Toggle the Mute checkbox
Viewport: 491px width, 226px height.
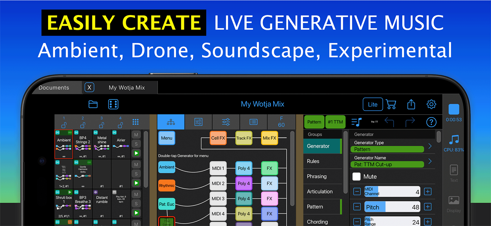click(356, 177)
